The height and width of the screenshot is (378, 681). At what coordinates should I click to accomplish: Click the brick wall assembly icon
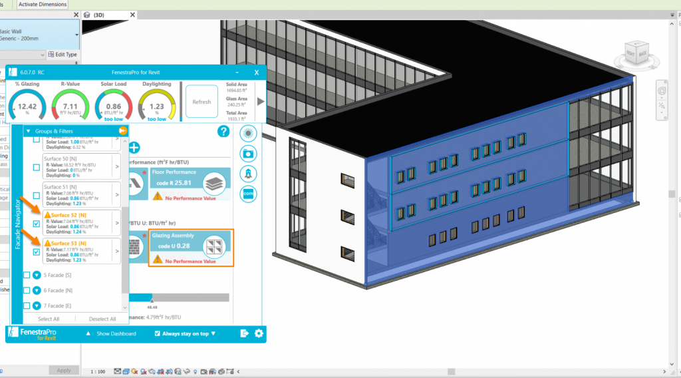tap(134, 248)
